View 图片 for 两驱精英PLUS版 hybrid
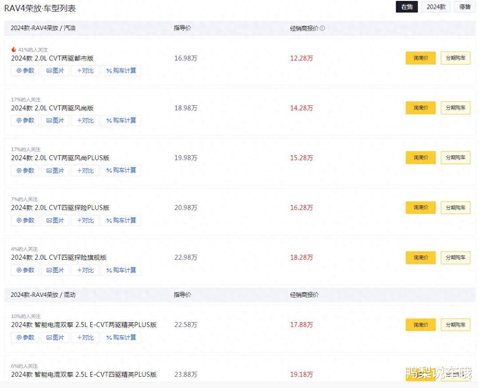Viewport: 479px width, 388px height. (55, 337)
